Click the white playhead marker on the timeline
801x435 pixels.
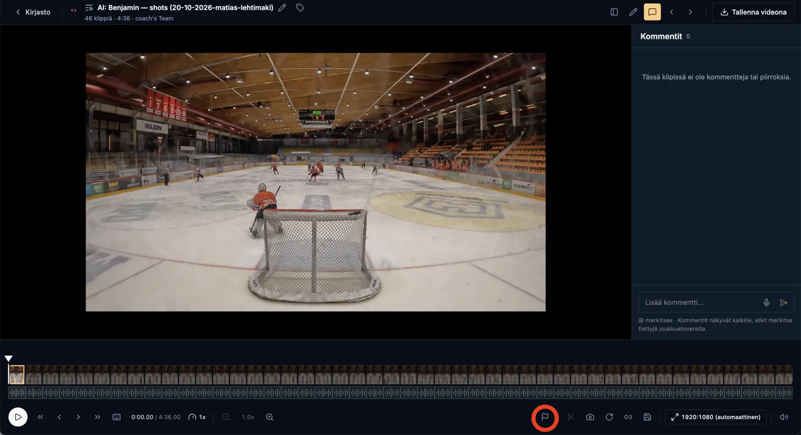(x=9, y=358)
